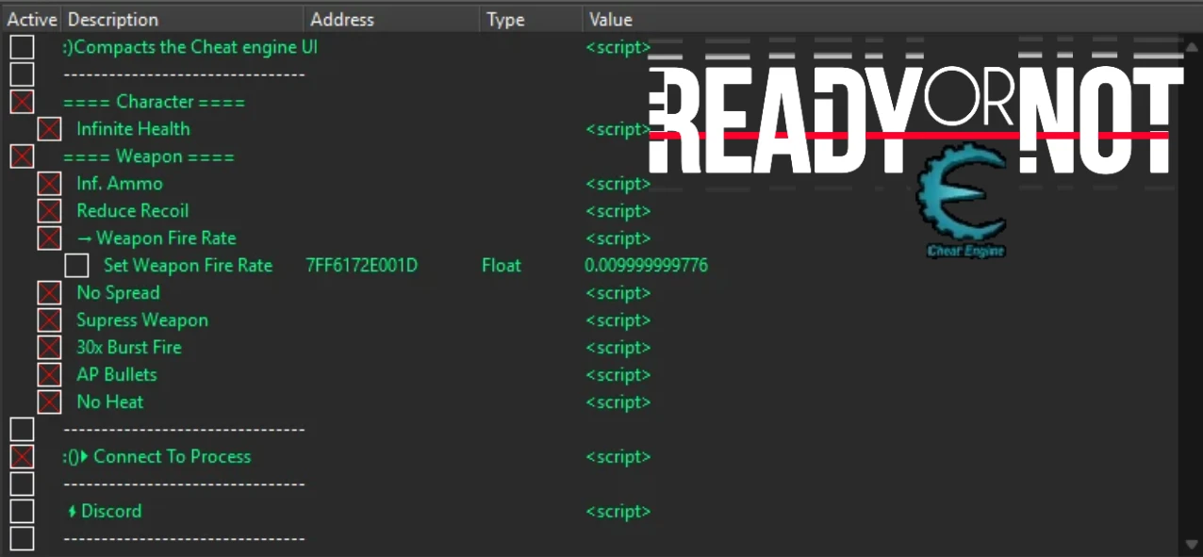The image size is (1203, 557).
Task: Select the 'Inf. Ammo' entry
Action: coord(120,184)
